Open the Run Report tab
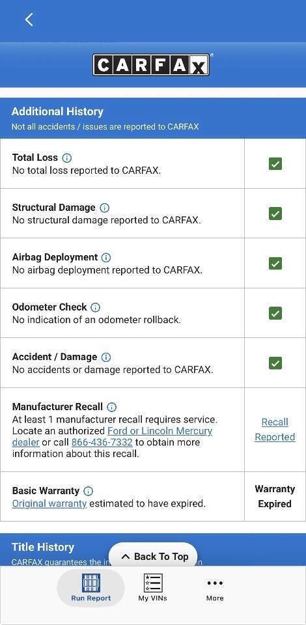The image size is (306, 625). (91, 588)
